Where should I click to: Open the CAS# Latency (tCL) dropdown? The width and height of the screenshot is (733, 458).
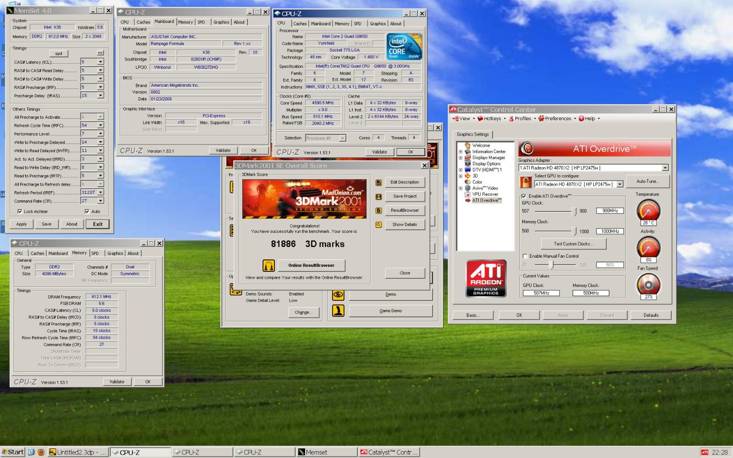pyautogui.click(x=100, y=62)
